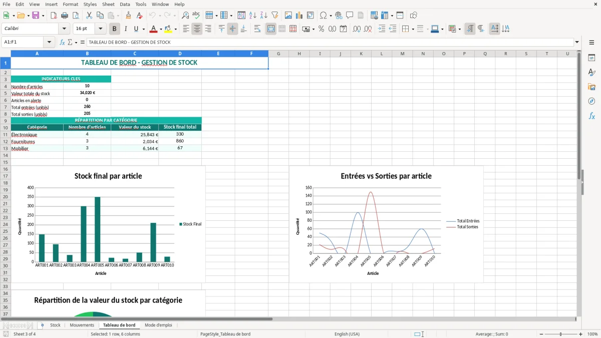Click the Insert Hyperlink icon
Screen dimensions: 601x338
(x=339, y=16)
